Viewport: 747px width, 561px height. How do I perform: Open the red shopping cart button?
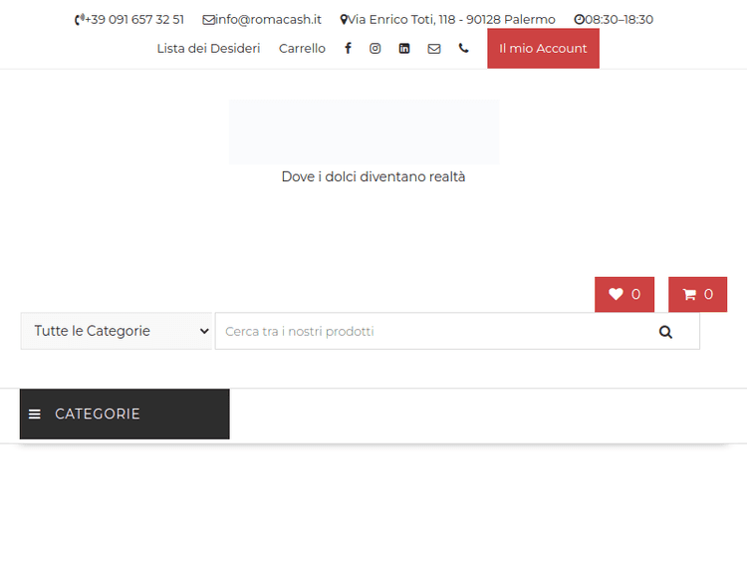[x=697, y=294]
